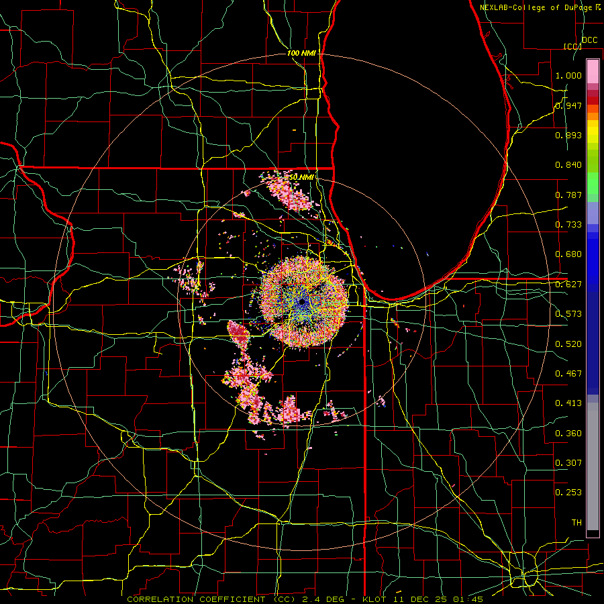Viewport: 604px width, 604px height.
Task: Click the 0.413 scale value
Action: (x=568, y=403)
